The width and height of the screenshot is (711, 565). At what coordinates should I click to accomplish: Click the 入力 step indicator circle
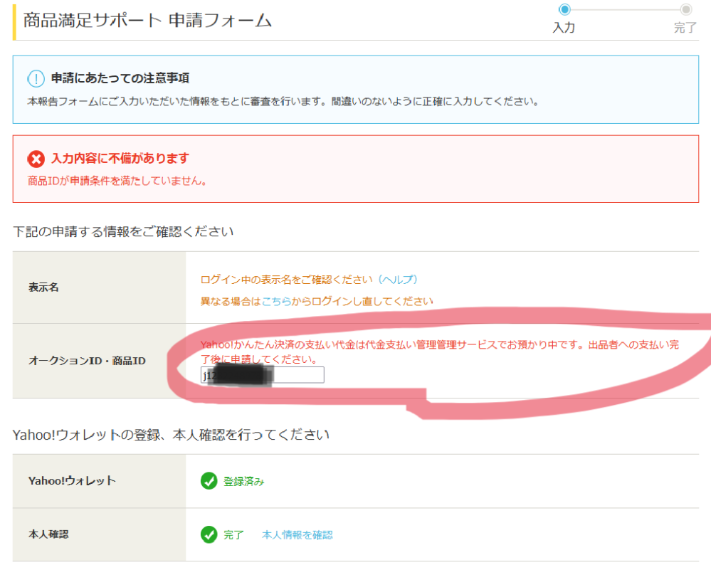pyautogui.click(x=564, y=9)
